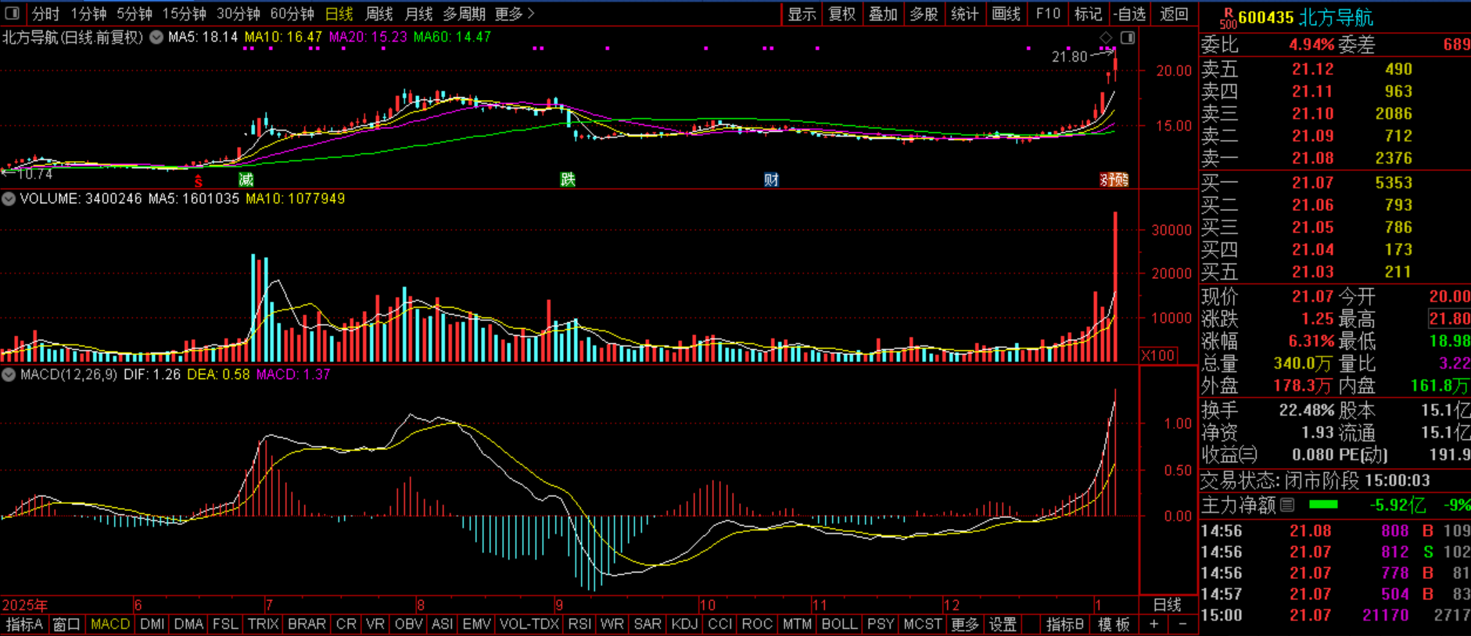Click the minus icon in indicator bar
Viewport: 1471px width, 636px height.
[1182, 624]
